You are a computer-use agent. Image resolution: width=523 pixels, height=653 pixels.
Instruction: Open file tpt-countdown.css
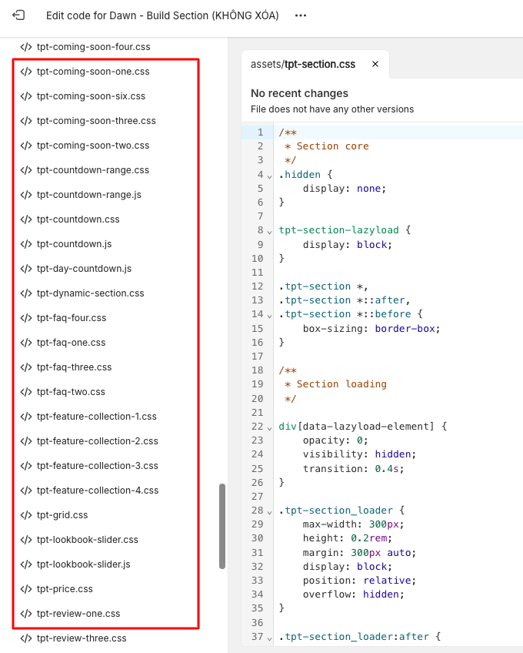(78, 219)
